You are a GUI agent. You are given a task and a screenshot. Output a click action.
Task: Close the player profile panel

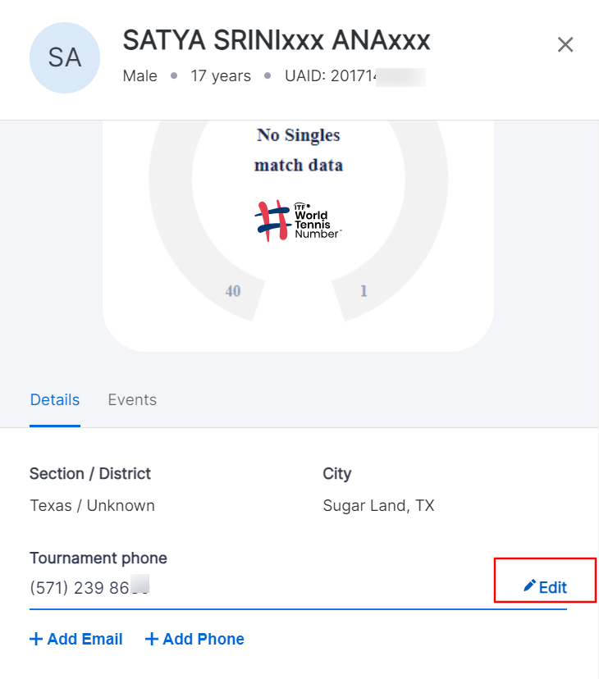coord(565,44)
